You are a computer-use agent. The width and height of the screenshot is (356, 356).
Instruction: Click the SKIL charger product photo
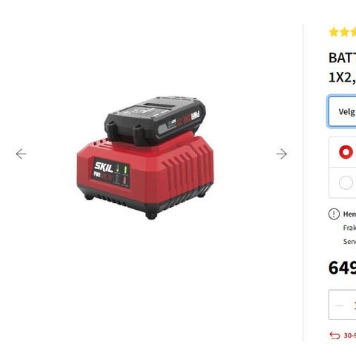point(145,158)
